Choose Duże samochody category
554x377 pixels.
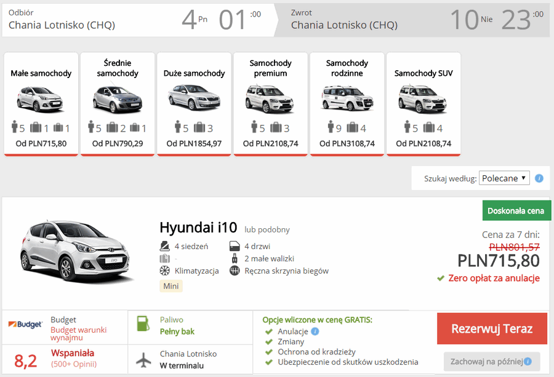(x=194, y=104)
